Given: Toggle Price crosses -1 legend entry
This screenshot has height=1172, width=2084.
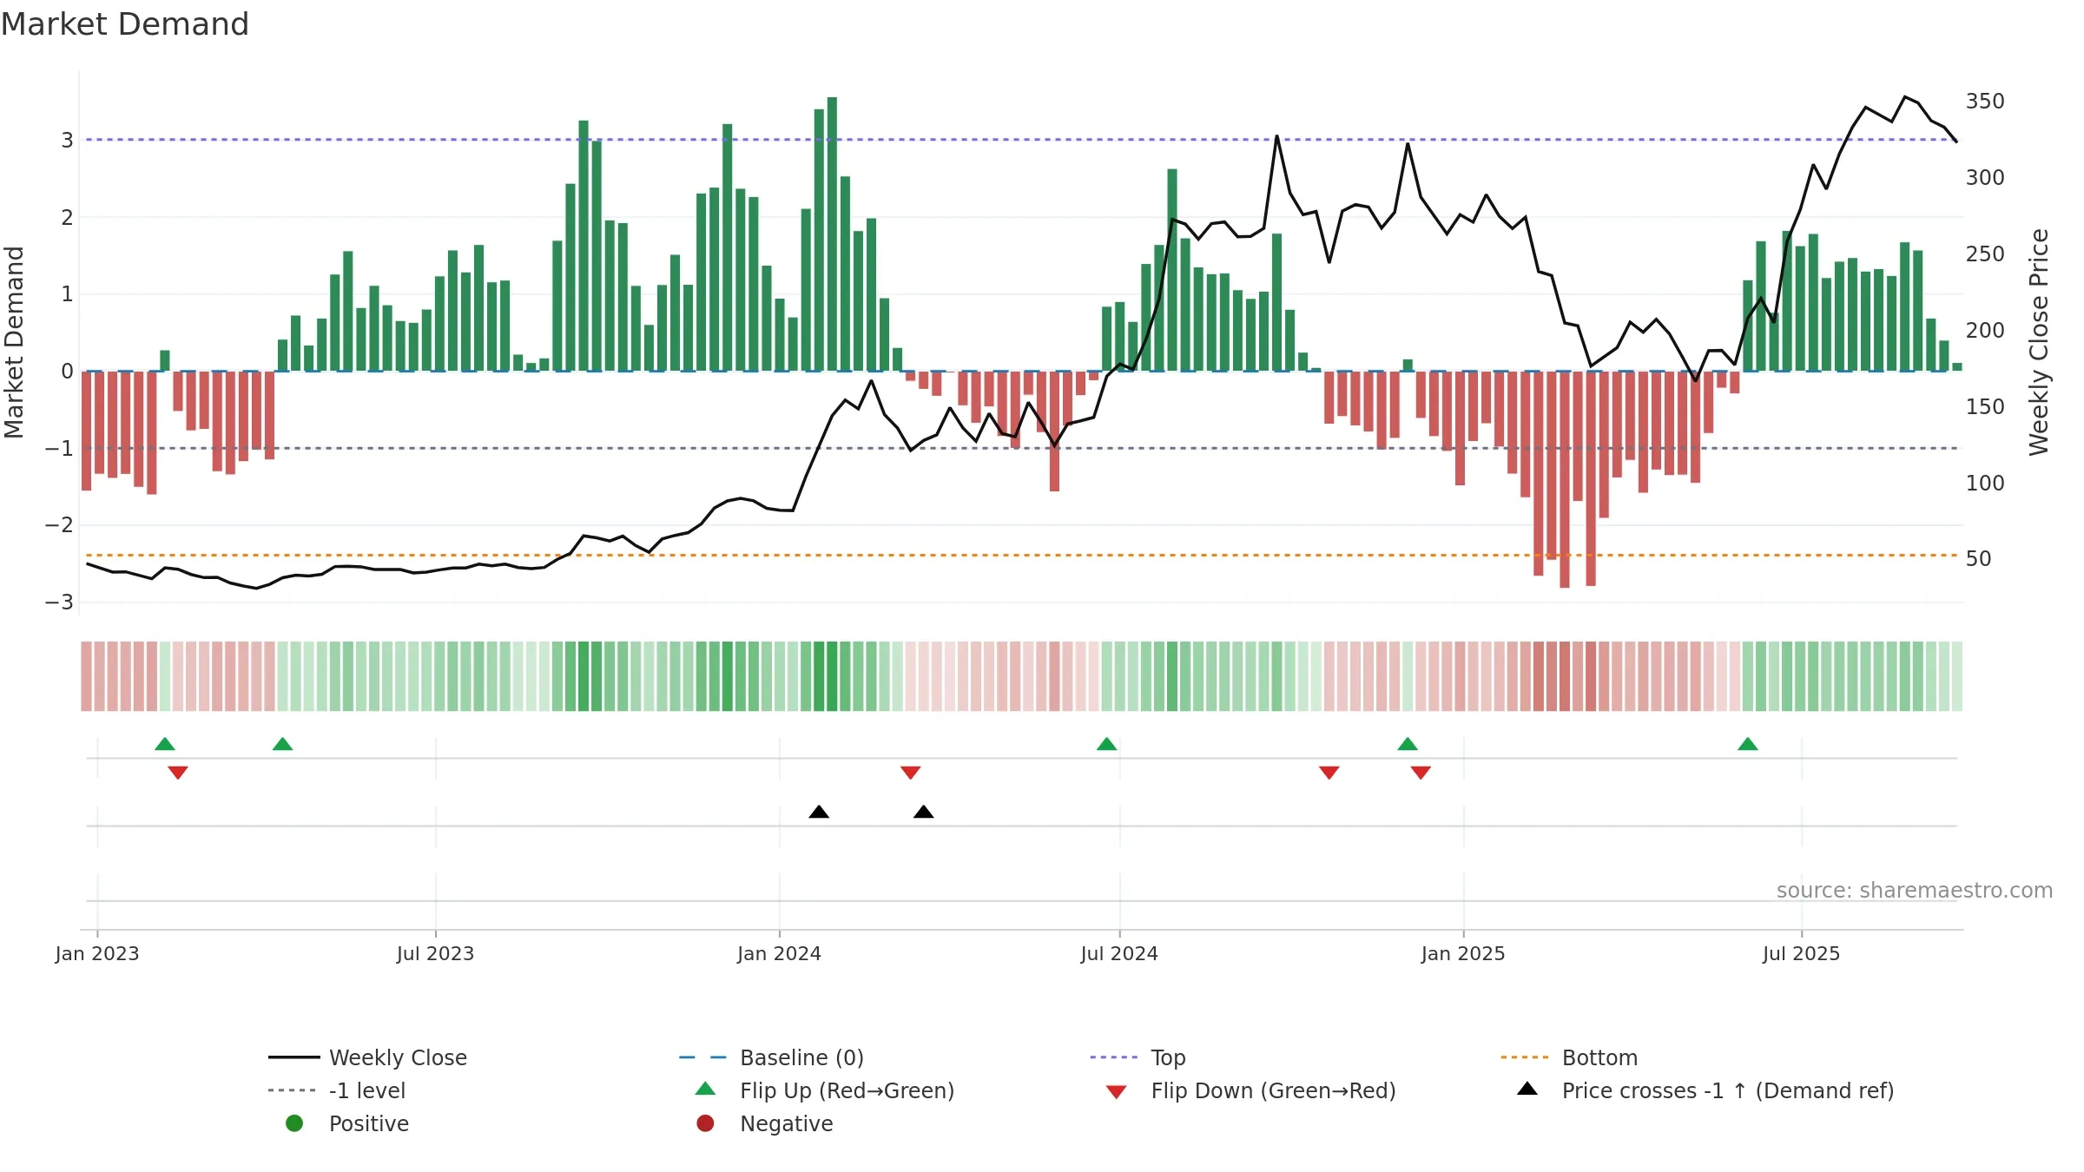Looking at the screenshot, I should (x=1705, y=1090).
